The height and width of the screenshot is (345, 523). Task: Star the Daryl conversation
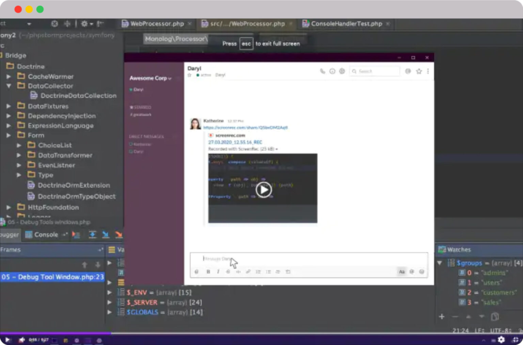click(189, 75)
